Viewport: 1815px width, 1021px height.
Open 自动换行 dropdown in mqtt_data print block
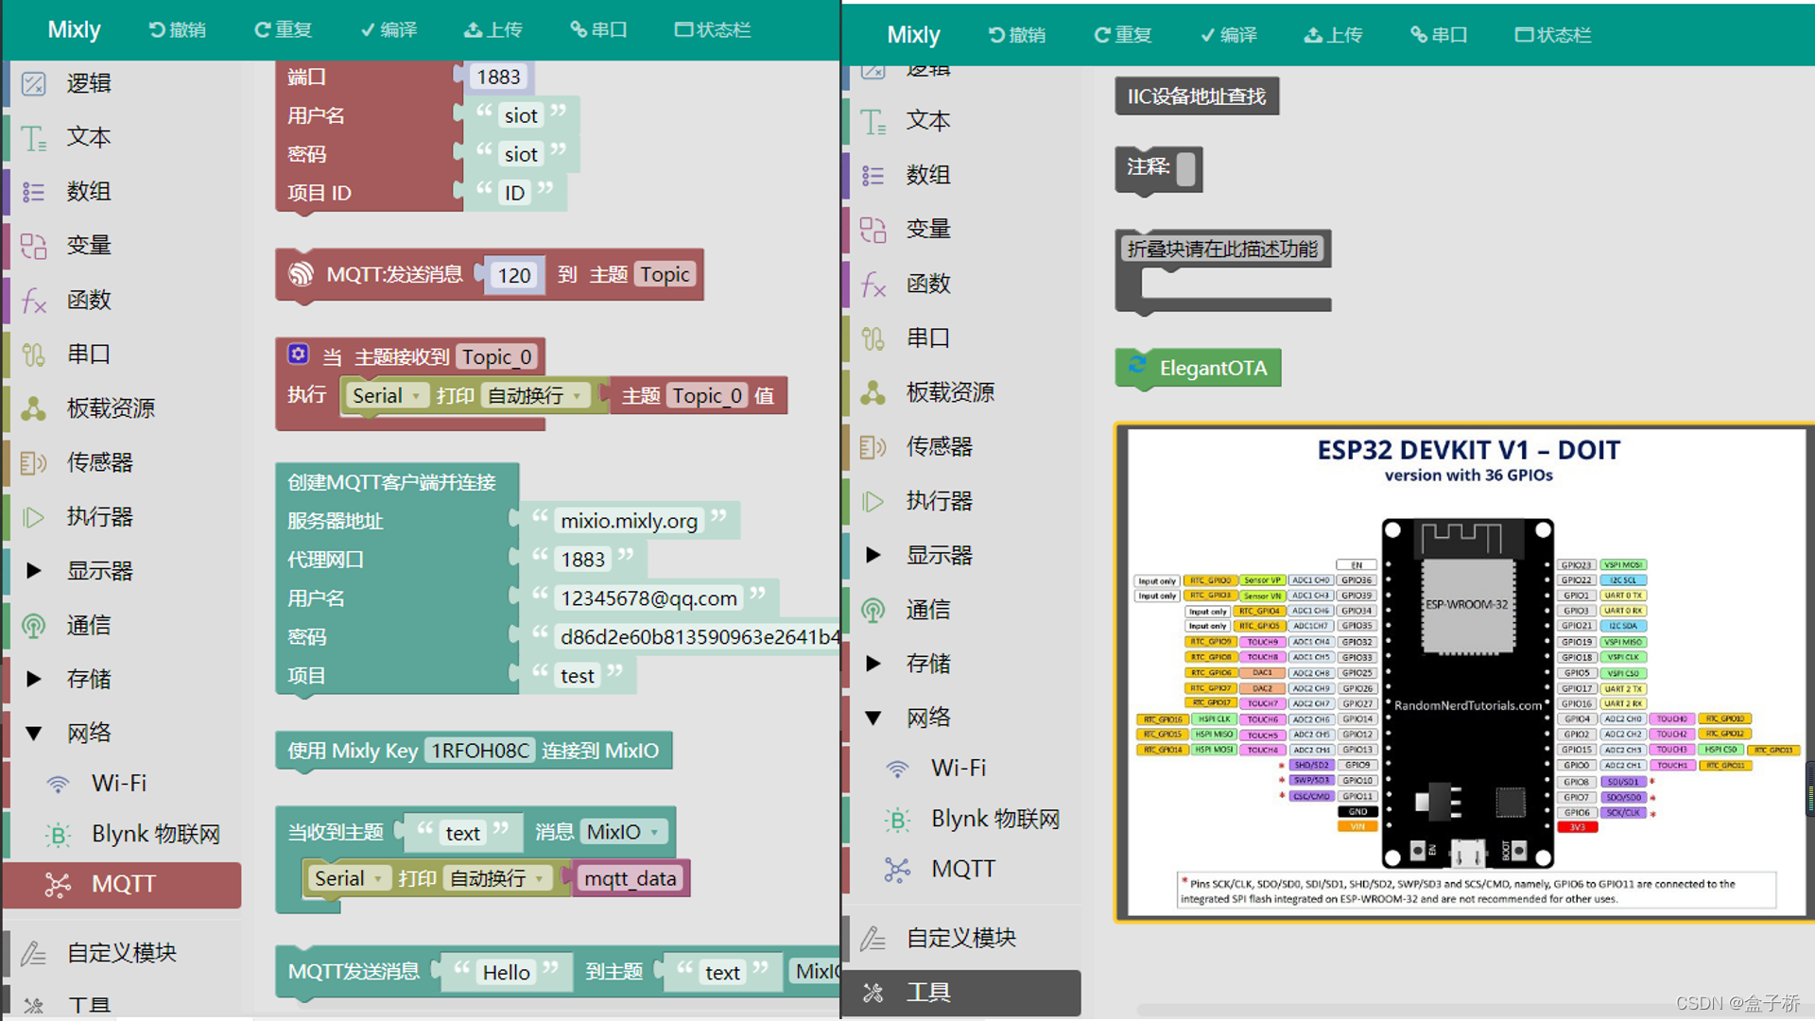coord(497,878)
